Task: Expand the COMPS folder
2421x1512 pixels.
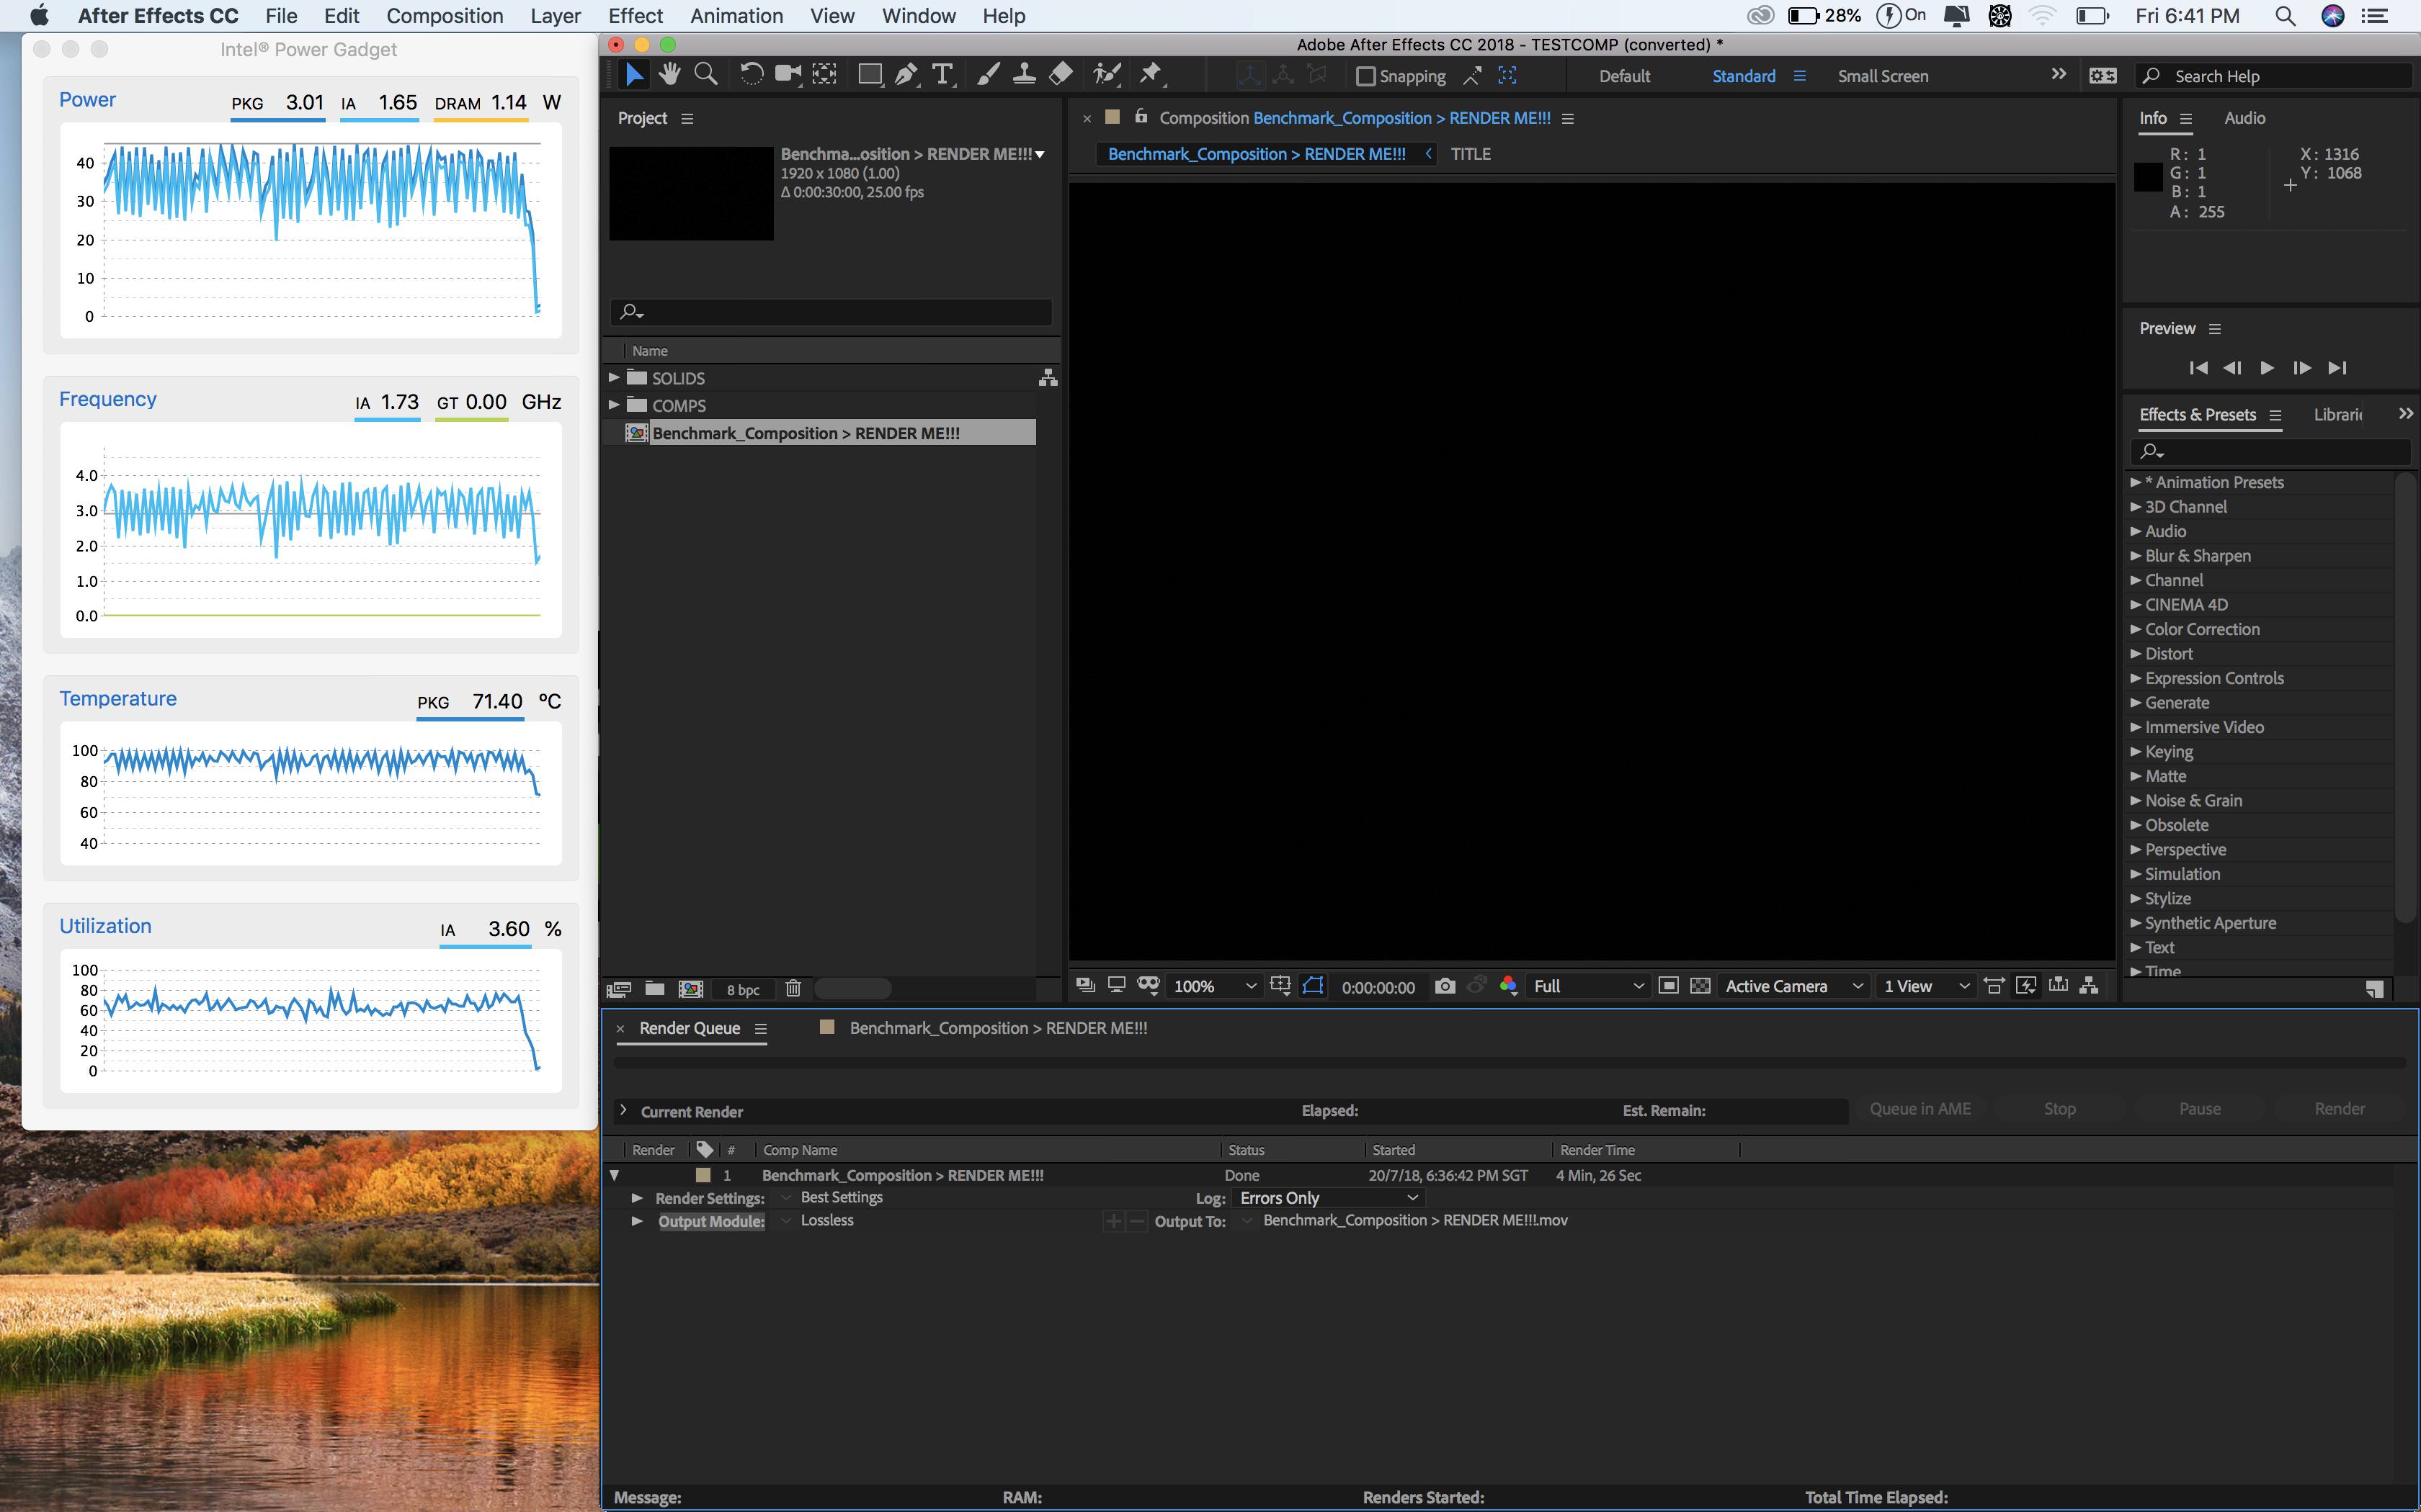Action: 614,405
